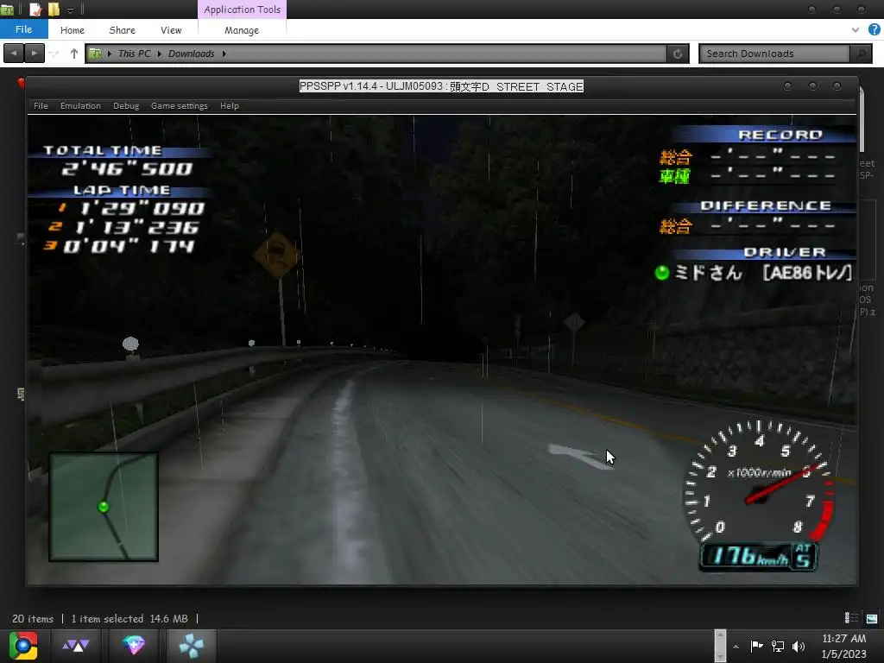Click the in-game minimap

(104, 507)
